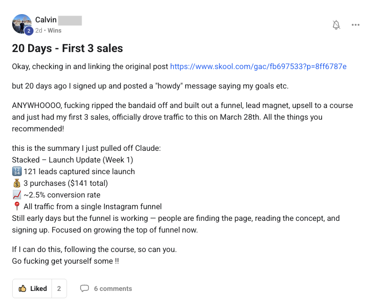Click Calvin's profile avatar photo
The width and height of the screenshot is (377, 306).
pos(21,22)
